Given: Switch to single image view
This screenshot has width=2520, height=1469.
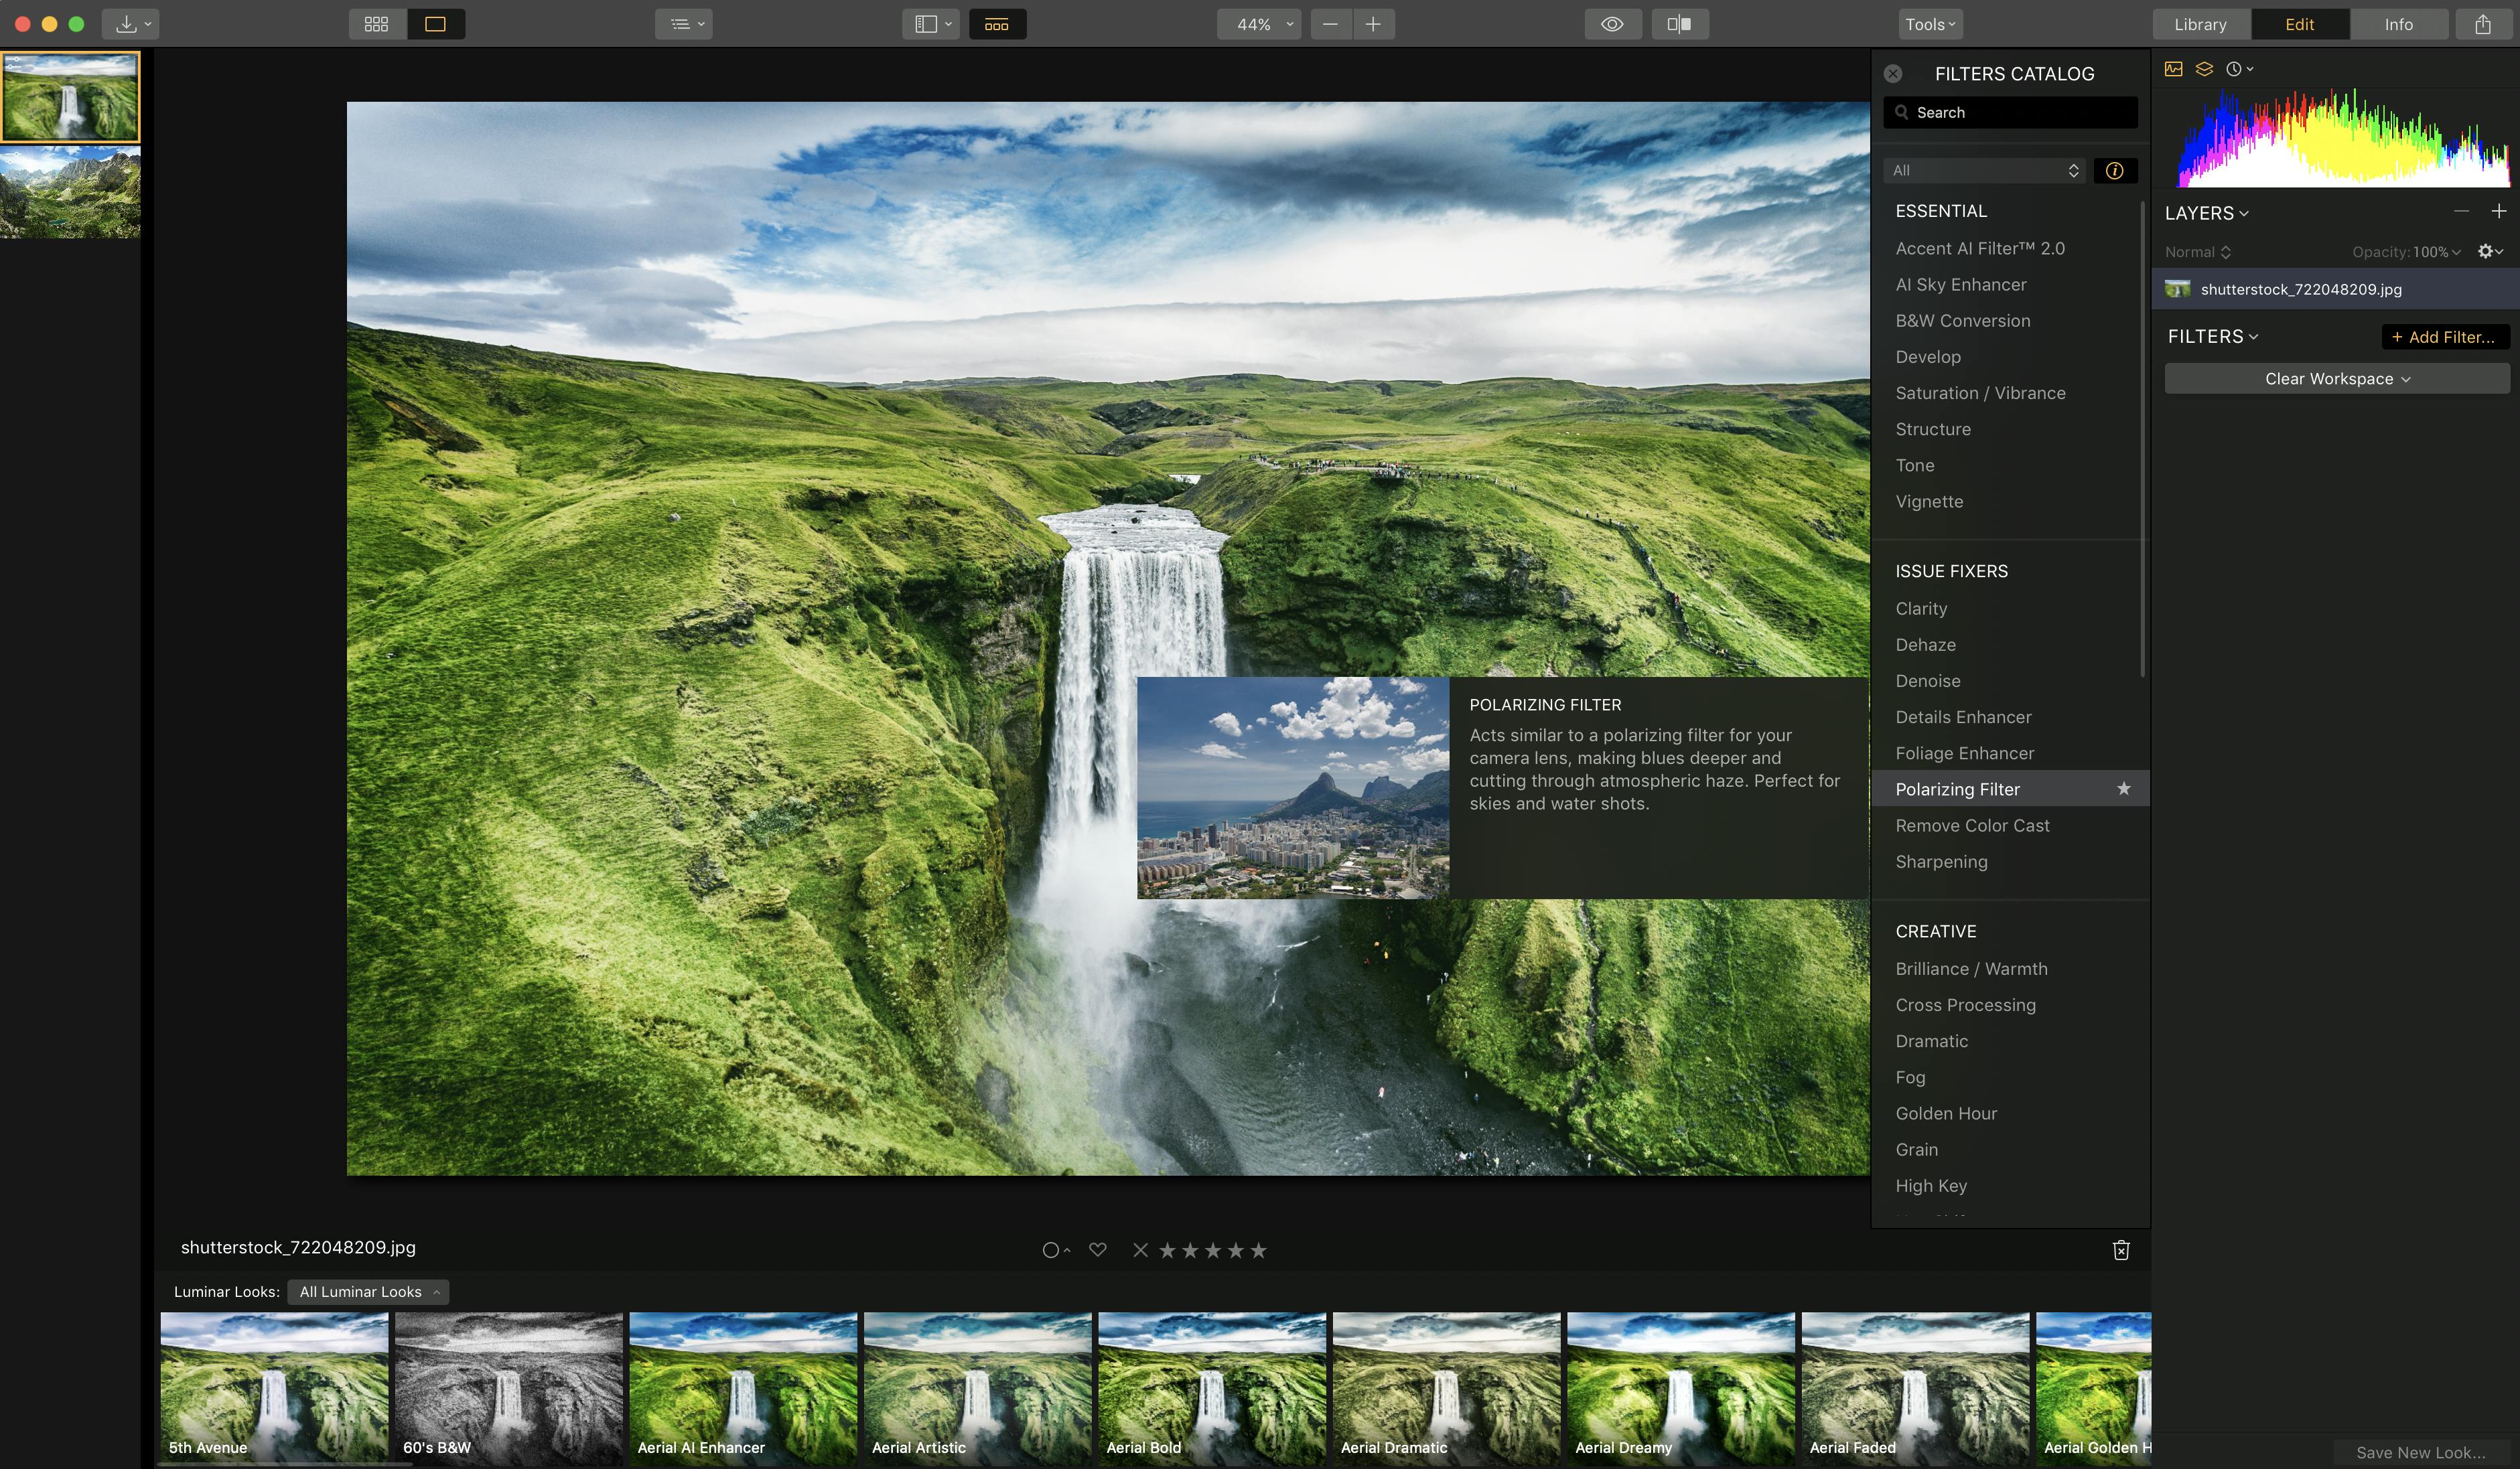Looking at the screenshot, I should click(436, 24).
